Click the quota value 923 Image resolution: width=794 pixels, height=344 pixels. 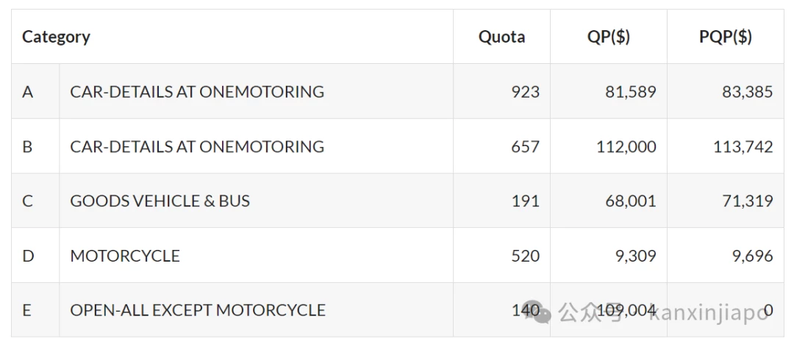coord(525,92)
